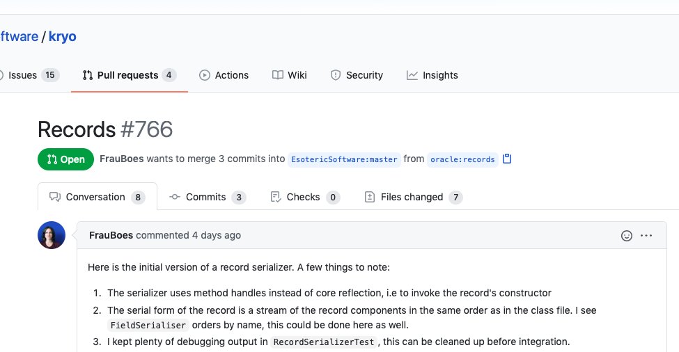Click the Checks checklist icon
The height and width of the screenshot is (352, 679).
click(275, 197)
